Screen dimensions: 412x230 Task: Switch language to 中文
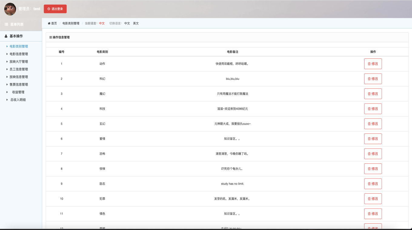point(127,23)
